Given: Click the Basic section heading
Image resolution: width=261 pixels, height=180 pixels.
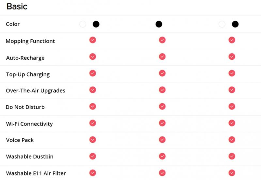Looking at the screenshot, I should coord(17,7).
